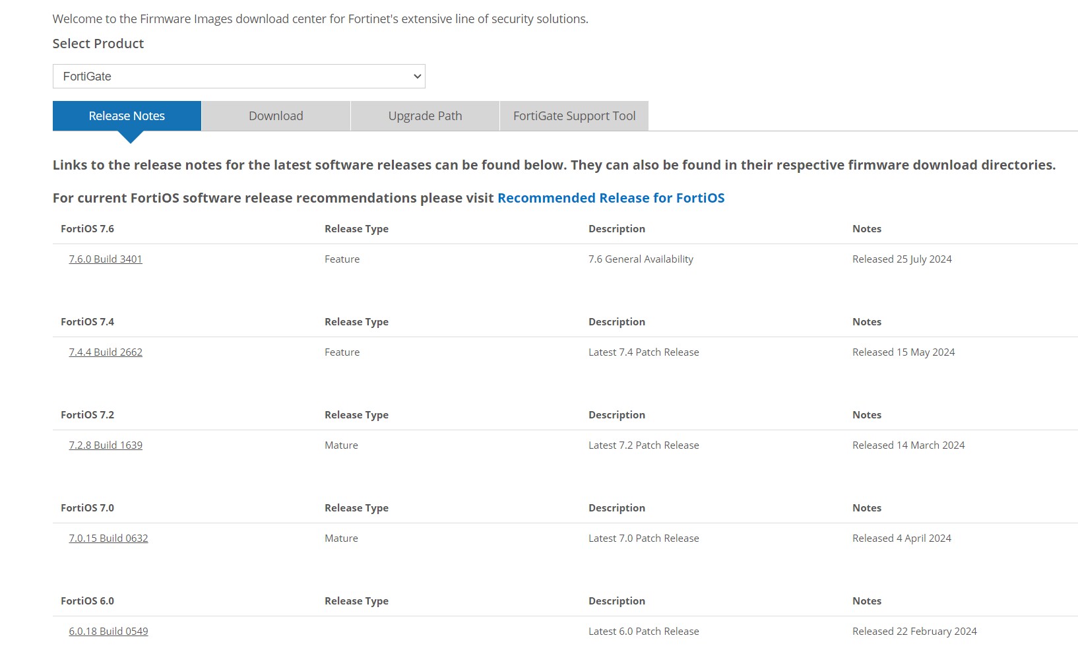Select the text "Latest 7.4 Patch Release"
The width and height of the screenshot is (1078, 652).
[x=644, y=352]
